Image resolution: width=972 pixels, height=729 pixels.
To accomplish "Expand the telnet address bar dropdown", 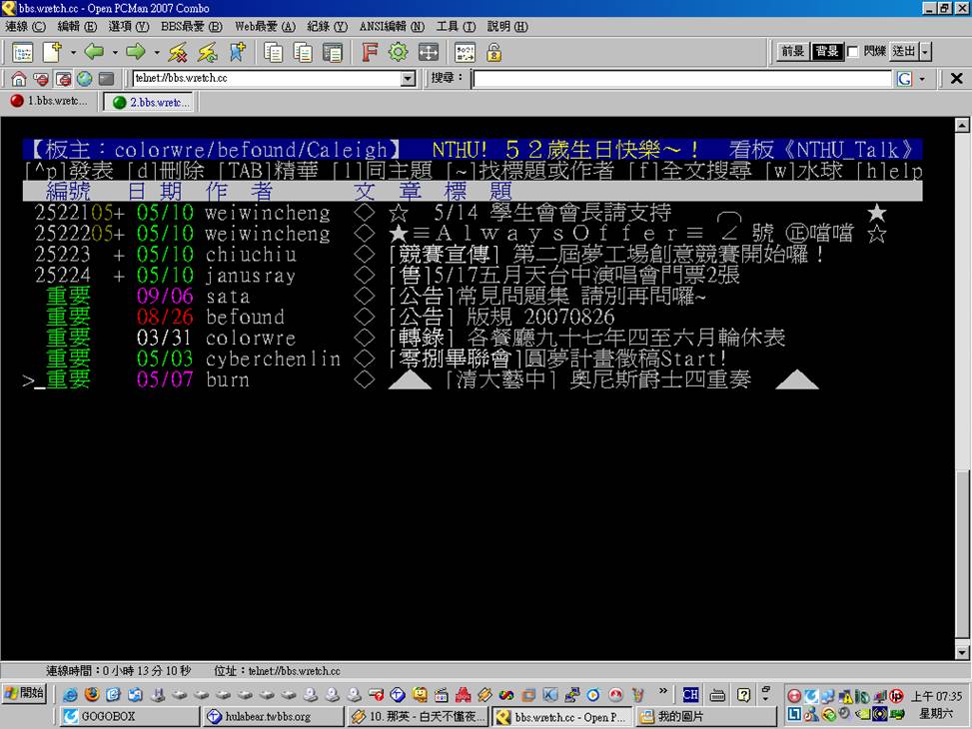I will click(408, 79).
